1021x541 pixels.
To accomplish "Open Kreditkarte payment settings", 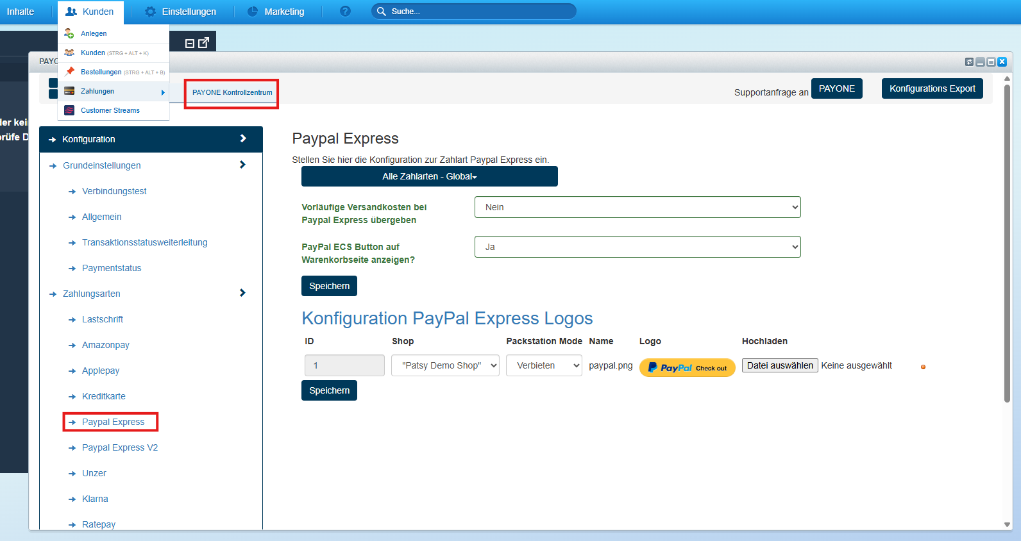I will tap(103, 396).
